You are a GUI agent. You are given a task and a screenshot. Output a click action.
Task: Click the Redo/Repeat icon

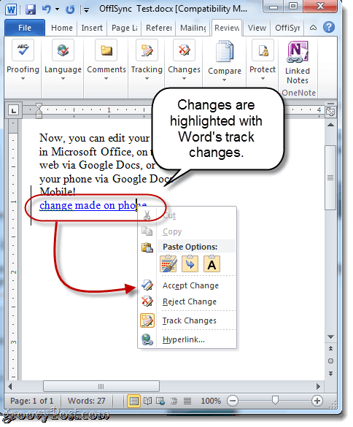[70, 9]
